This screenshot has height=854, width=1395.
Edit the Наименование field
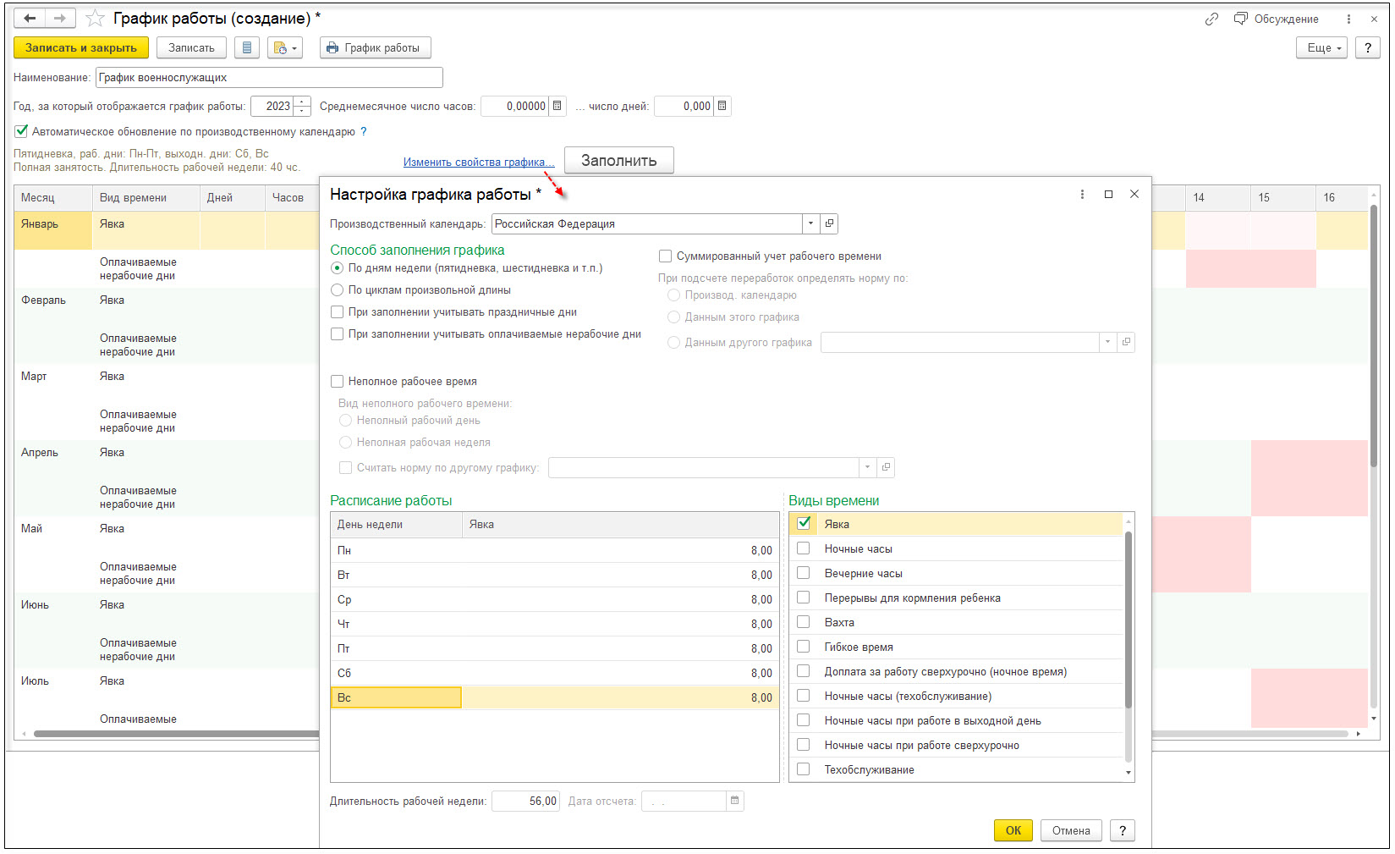click(269, 78)
